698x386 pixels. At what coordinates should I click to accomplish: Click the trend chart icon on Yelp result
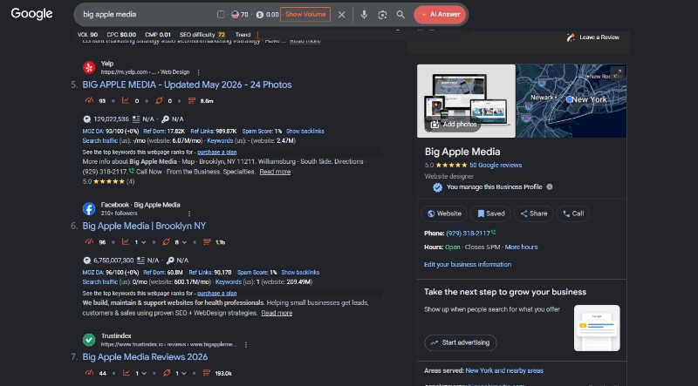[126, 100]
